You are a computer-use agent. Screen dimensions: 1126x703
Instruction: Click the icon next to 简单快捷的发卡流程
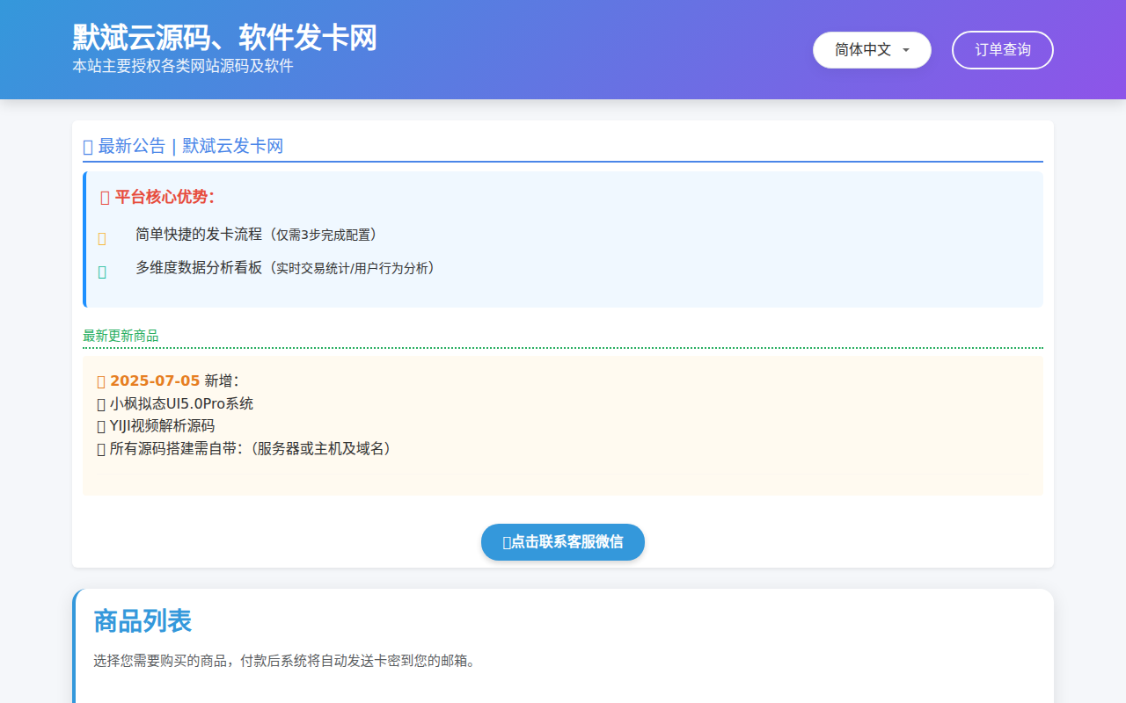(x=100, y=237)
